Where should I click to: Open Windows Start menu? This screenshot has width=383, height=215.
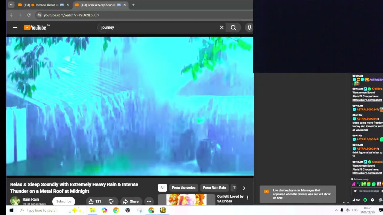point(11,210)
